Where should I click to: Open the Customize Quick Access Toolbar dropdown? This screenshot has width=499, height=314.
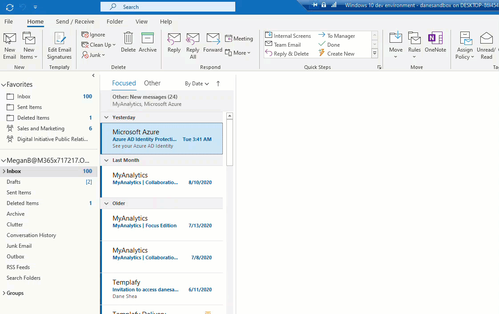(x=35, y=7)
